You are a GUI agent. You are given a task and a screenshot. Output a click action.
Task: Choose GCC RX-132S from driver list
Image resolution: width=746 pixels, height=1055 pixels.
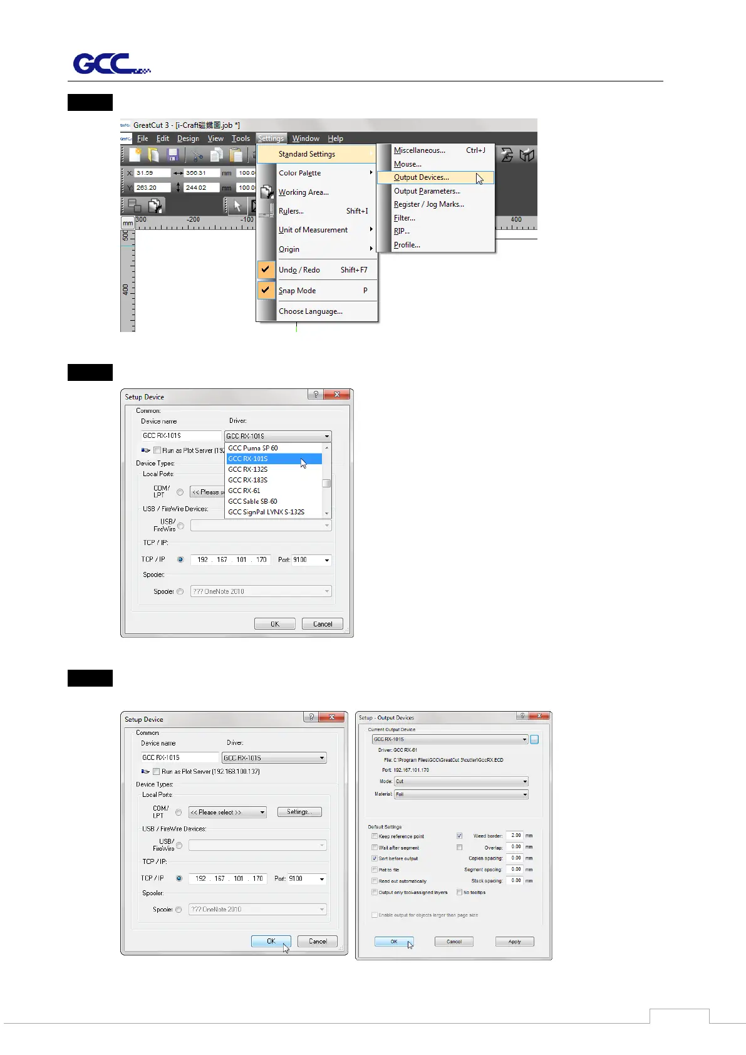coord(274,469)
